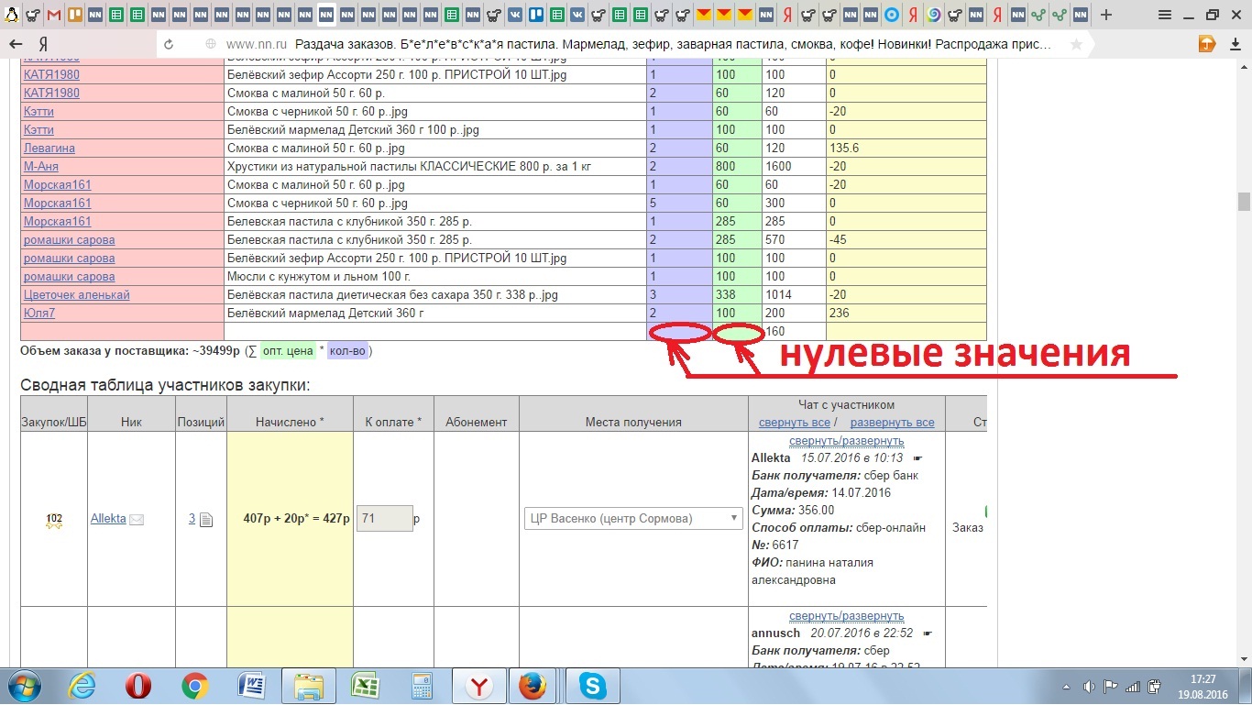Open the new tab plus button

1106,15
